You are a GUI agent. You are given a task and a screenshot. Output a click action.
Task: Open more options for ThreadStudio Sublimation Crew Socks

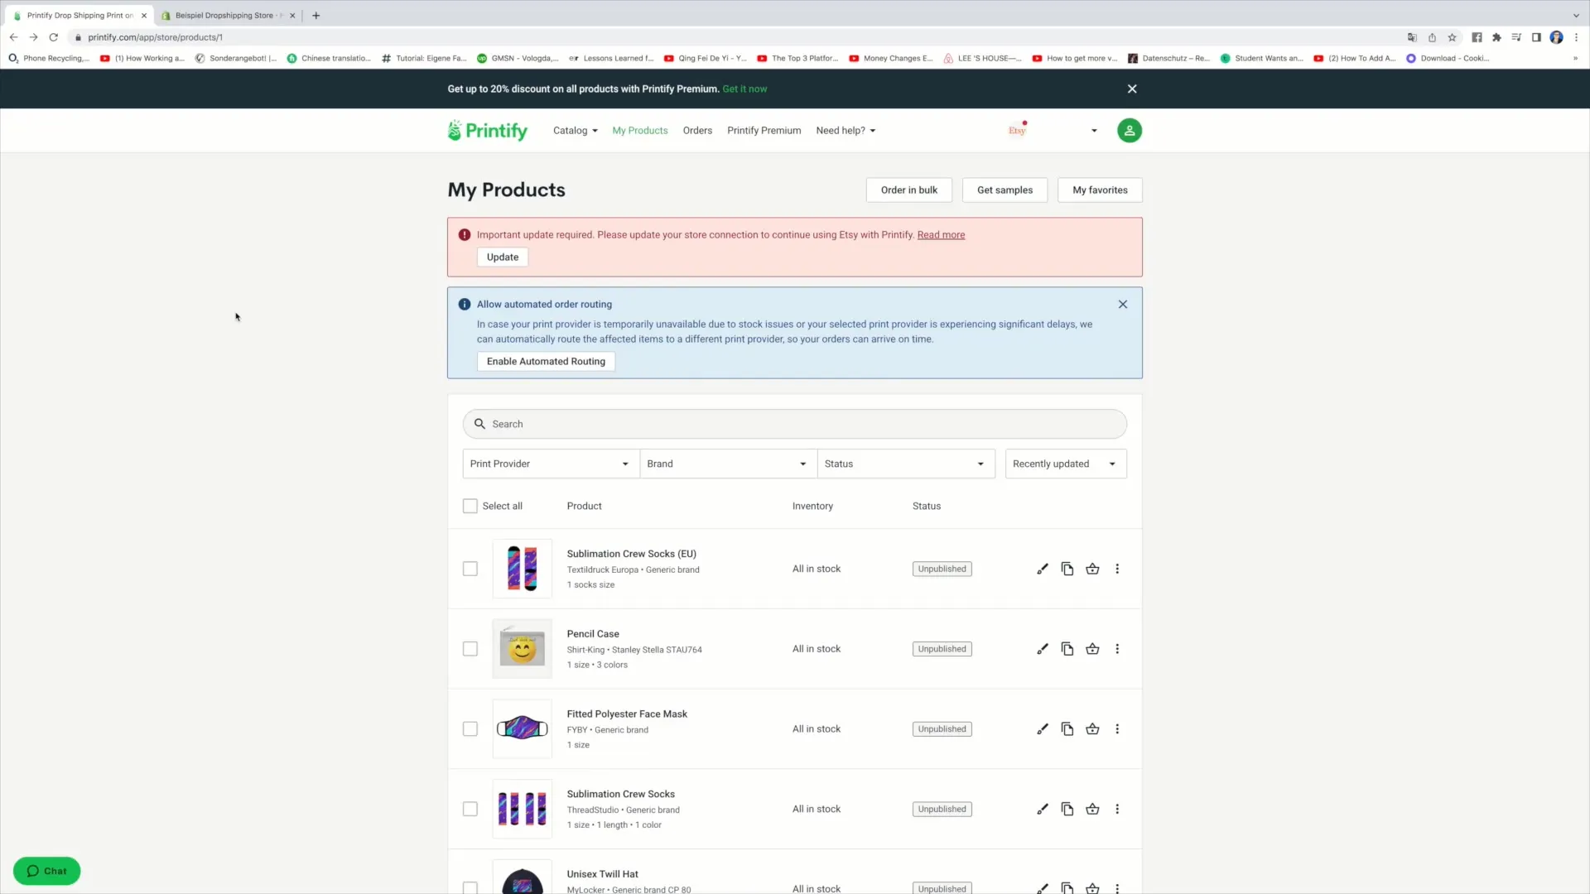(1117, 809)
